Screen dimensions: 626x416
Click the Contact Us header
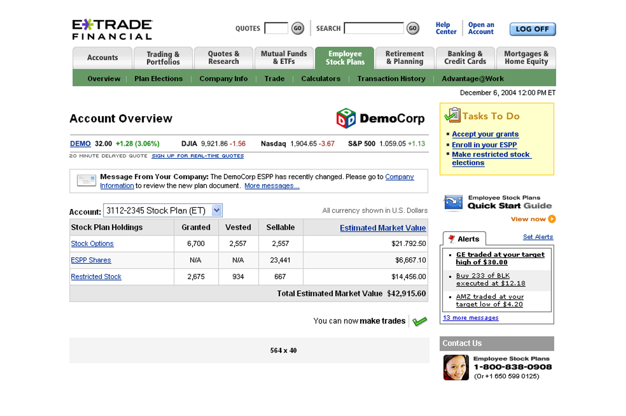[497, 343]
